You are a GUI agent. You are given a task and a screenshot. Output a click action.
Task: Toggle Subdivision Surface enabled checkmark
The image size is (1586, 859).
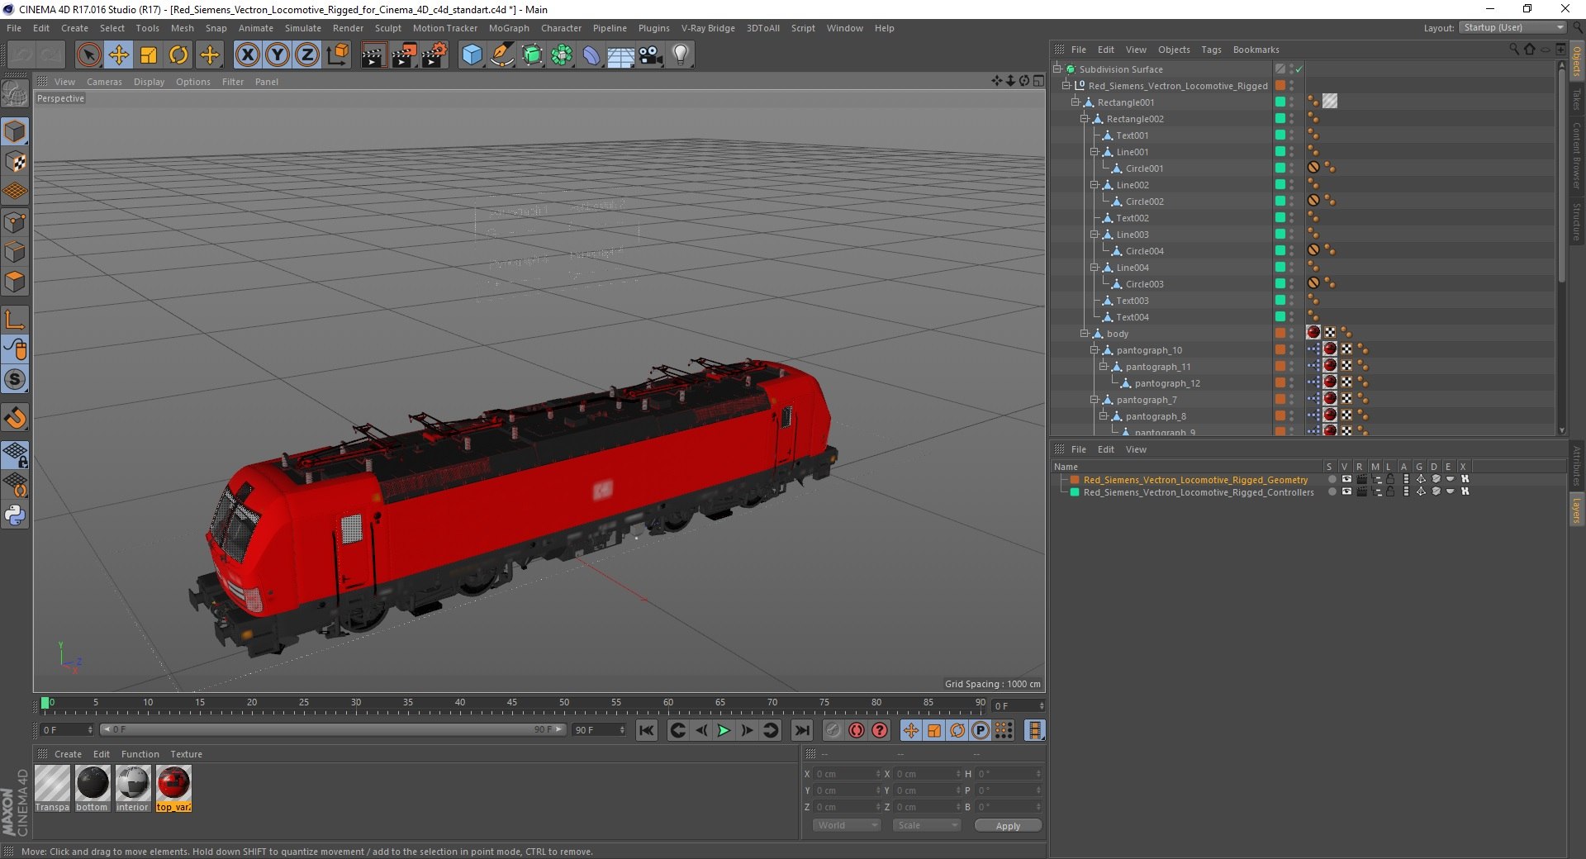pos(1299,69)
